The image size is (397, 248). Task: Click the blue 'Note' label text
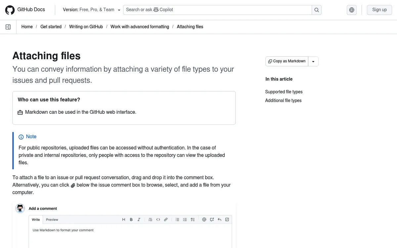coord(31,137)
